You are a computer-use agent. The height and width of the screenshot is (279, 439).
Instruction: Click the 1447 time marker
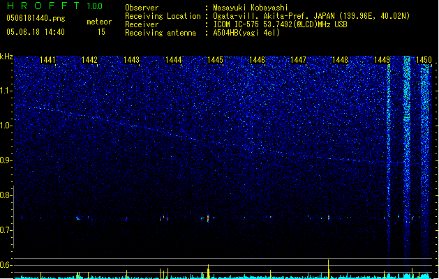click(x=299, y=60)
